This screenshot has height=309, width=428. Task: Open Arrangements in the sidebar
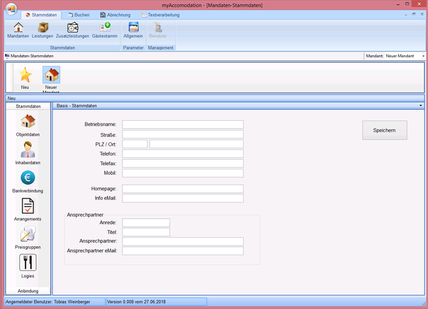click(x=28, y=210)
